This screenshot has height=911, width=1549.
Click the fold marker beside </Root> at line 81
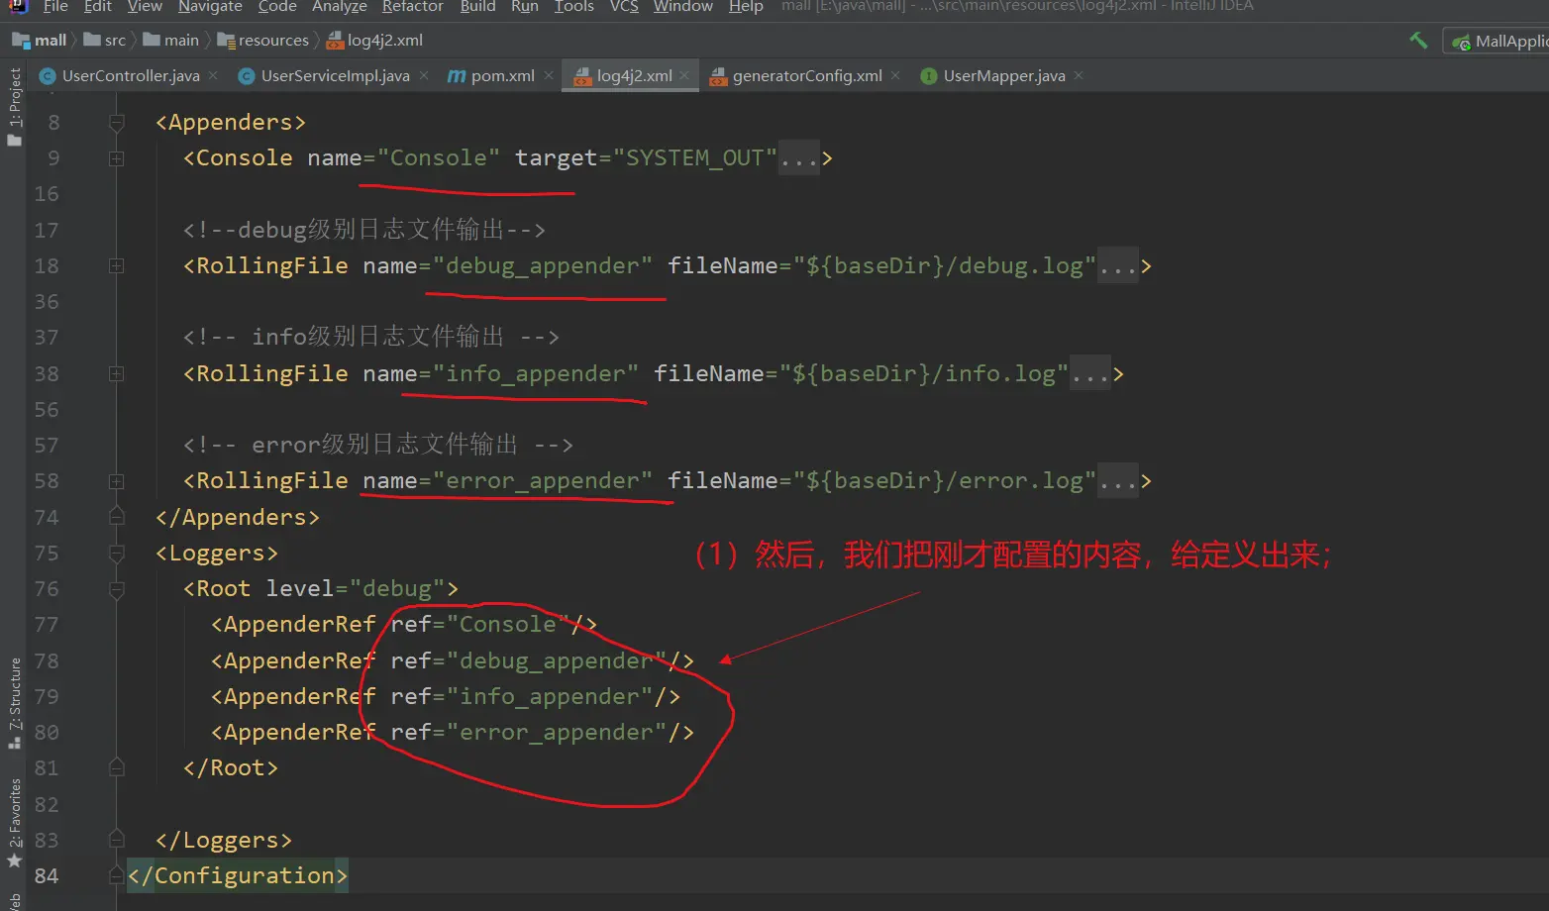click(116, 768)
